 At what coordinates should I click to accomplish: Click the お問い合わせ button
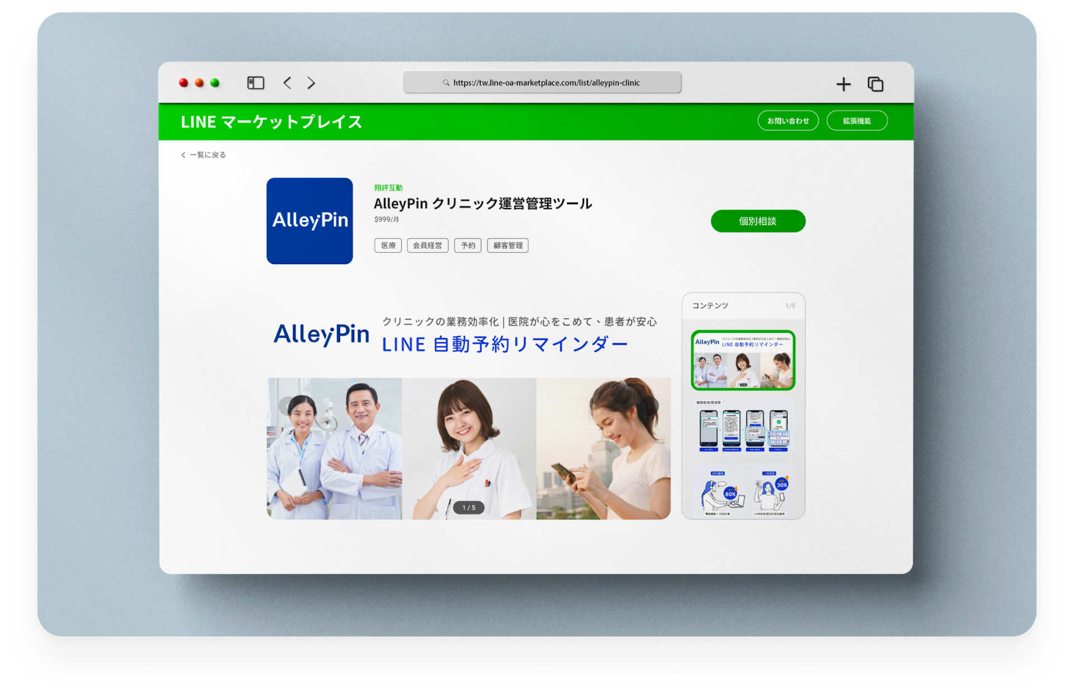coord(788,121)
